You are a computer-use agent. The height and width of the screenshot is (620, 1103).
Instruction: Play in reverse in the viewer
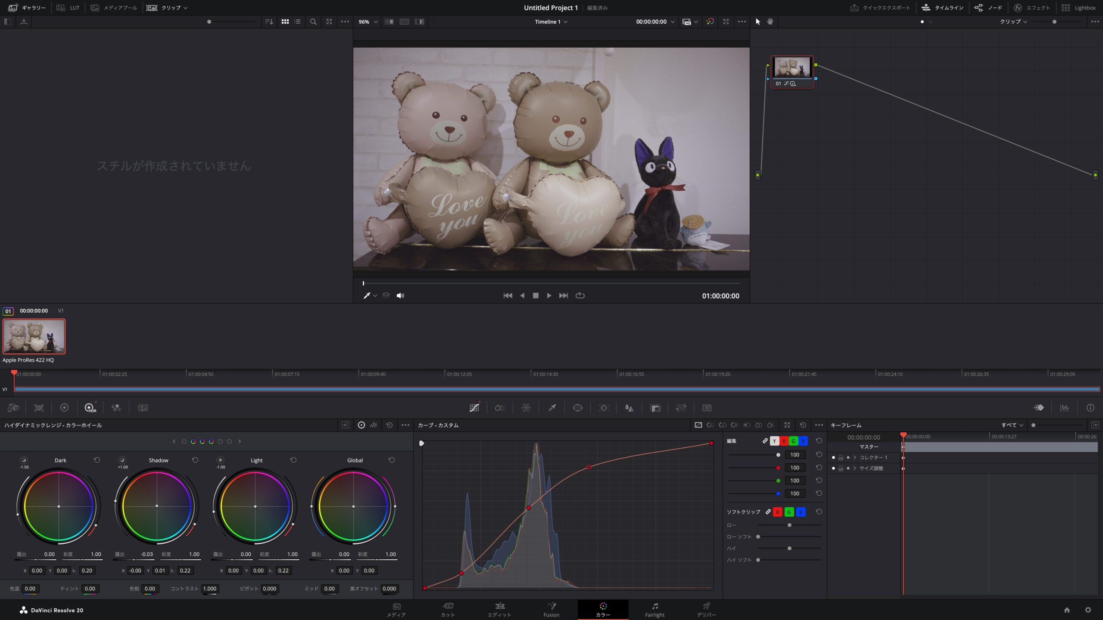522,295
